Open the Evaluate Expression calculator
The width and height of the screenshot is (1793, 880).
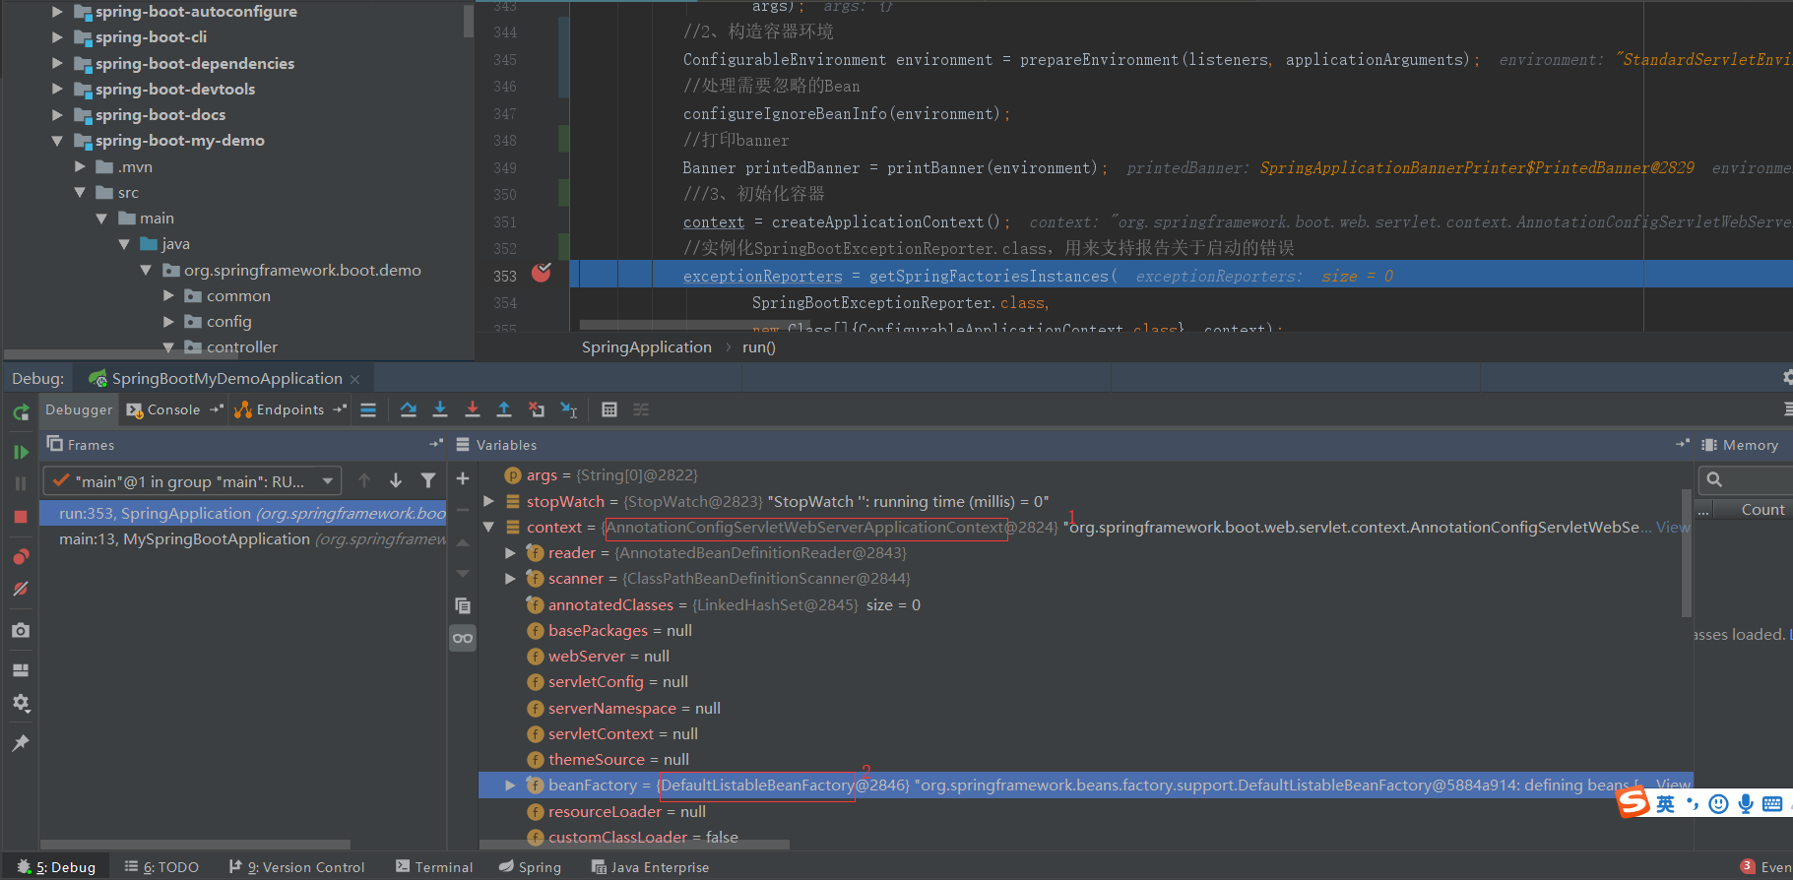(609, 409)
